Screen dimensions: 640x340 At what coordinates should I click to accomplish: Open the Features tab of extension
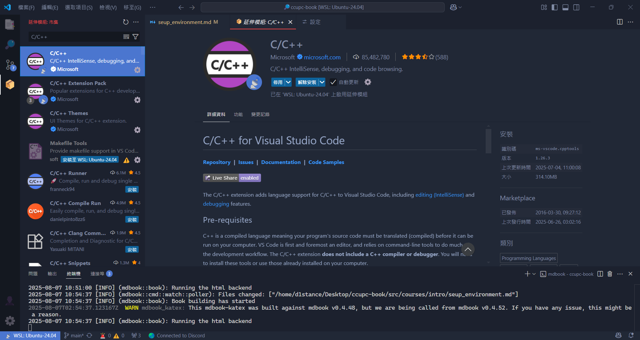pyautogui.click(x=238, y=114)
